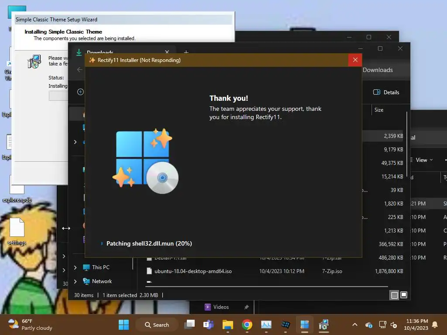Screen dimensions: 447x335
Task: Click the Downloads breadcrumb in address bar
Action: [x=378, y=70]
